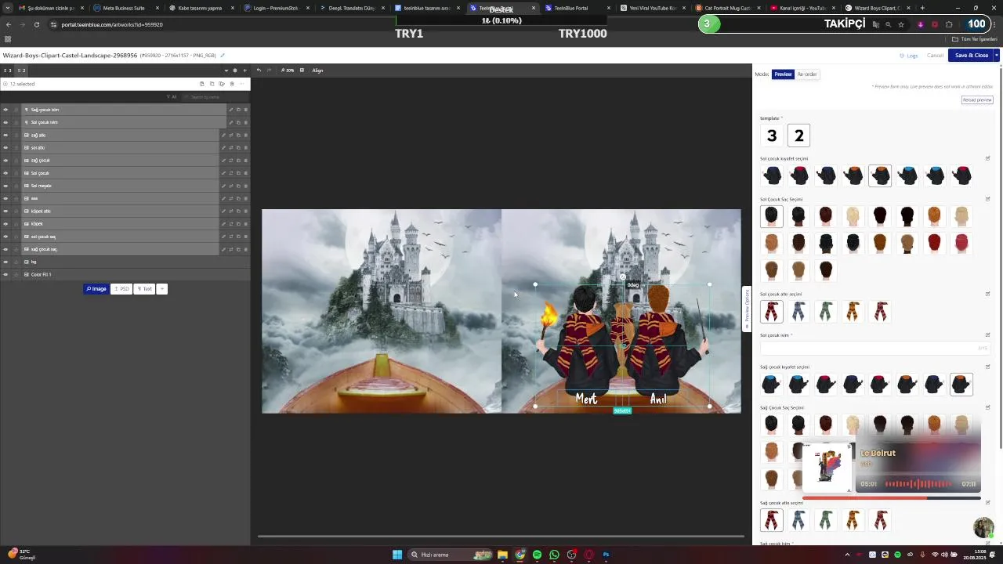Edit the Sağ çocuk isim layer
Screen dimensions: 1003x564
point(230,110)
